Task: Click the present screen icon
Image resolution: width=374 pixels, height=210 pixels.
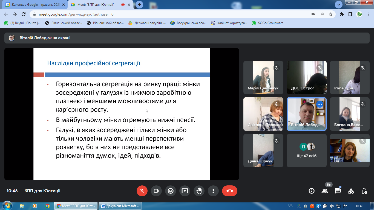Action: pos(185,191)
